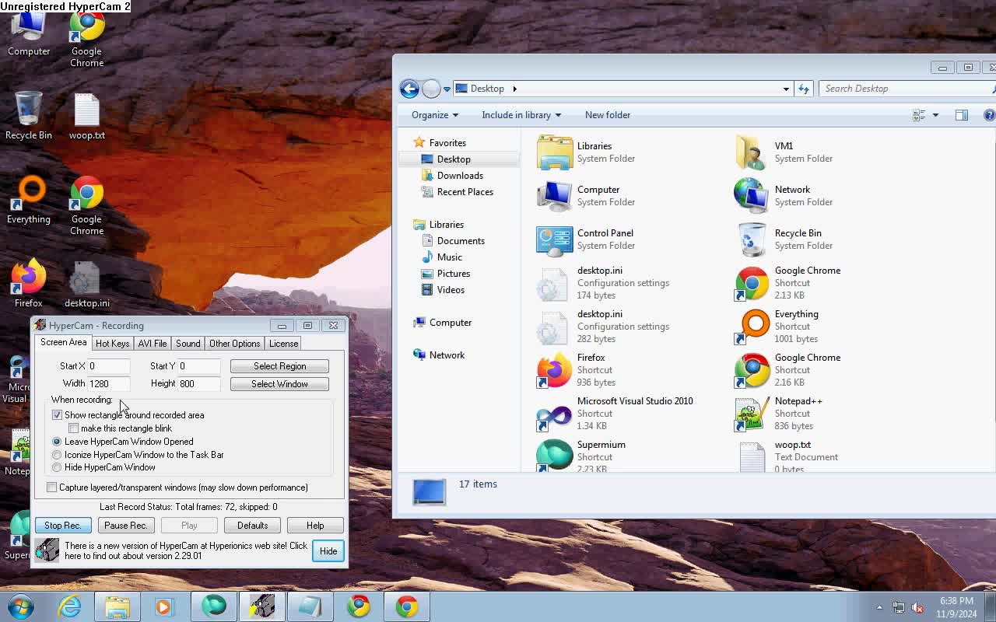
Task: Open the recent pages dropdown beside Forward
Action: point(447,89)
